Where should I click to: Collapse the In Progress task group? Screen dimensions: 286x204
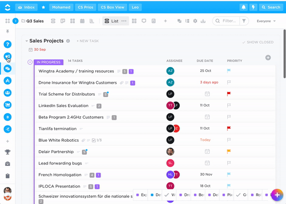coord(30,62)
